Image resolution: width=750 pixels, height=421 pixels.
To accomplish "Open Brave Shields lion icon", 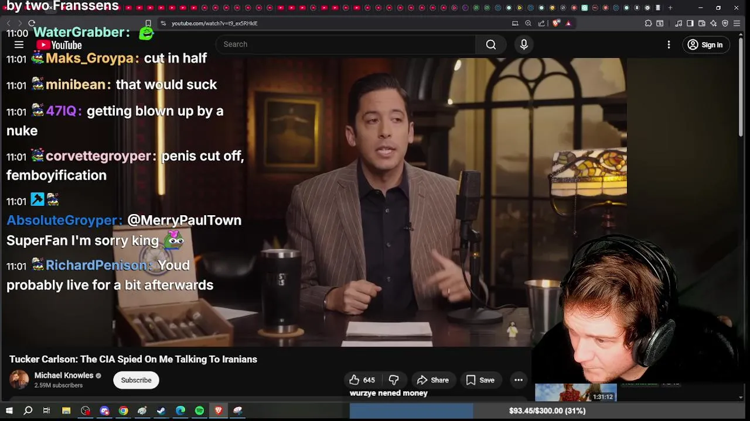I will click(556, 23).
